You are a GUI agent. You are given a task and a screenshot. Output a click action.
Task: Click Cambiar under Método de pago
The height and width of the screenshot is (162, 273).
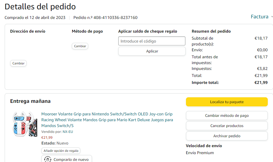point(80,46)
